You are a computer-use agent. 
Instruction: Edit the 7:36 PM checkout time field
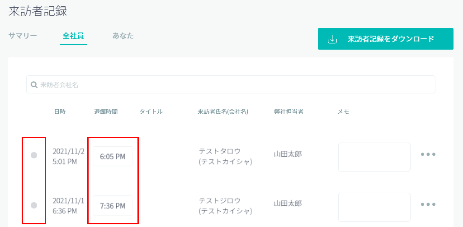[113, 205]
